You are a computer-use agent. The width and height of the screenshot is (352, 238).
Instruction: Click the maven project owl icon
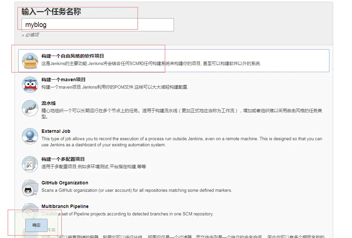coord(30,85)
